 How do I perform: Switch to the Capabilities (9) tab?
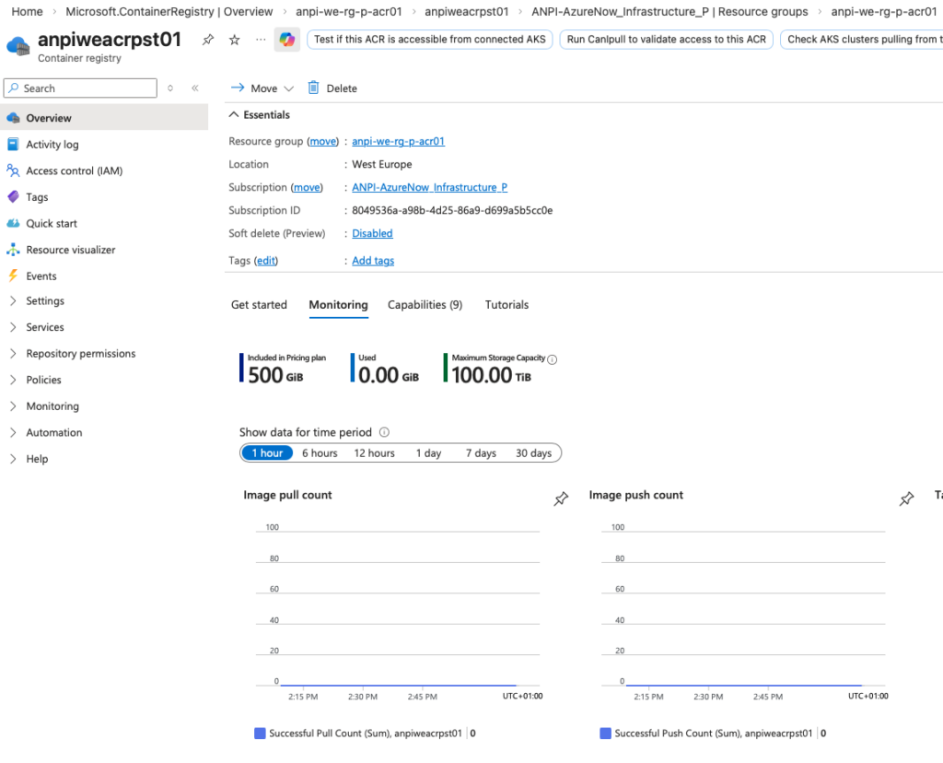click(x=425, y=305)
